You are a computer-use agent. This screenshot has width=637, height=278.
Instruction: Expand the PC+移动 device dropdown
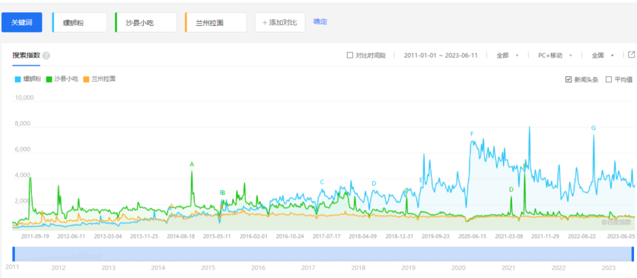point(555,55)
